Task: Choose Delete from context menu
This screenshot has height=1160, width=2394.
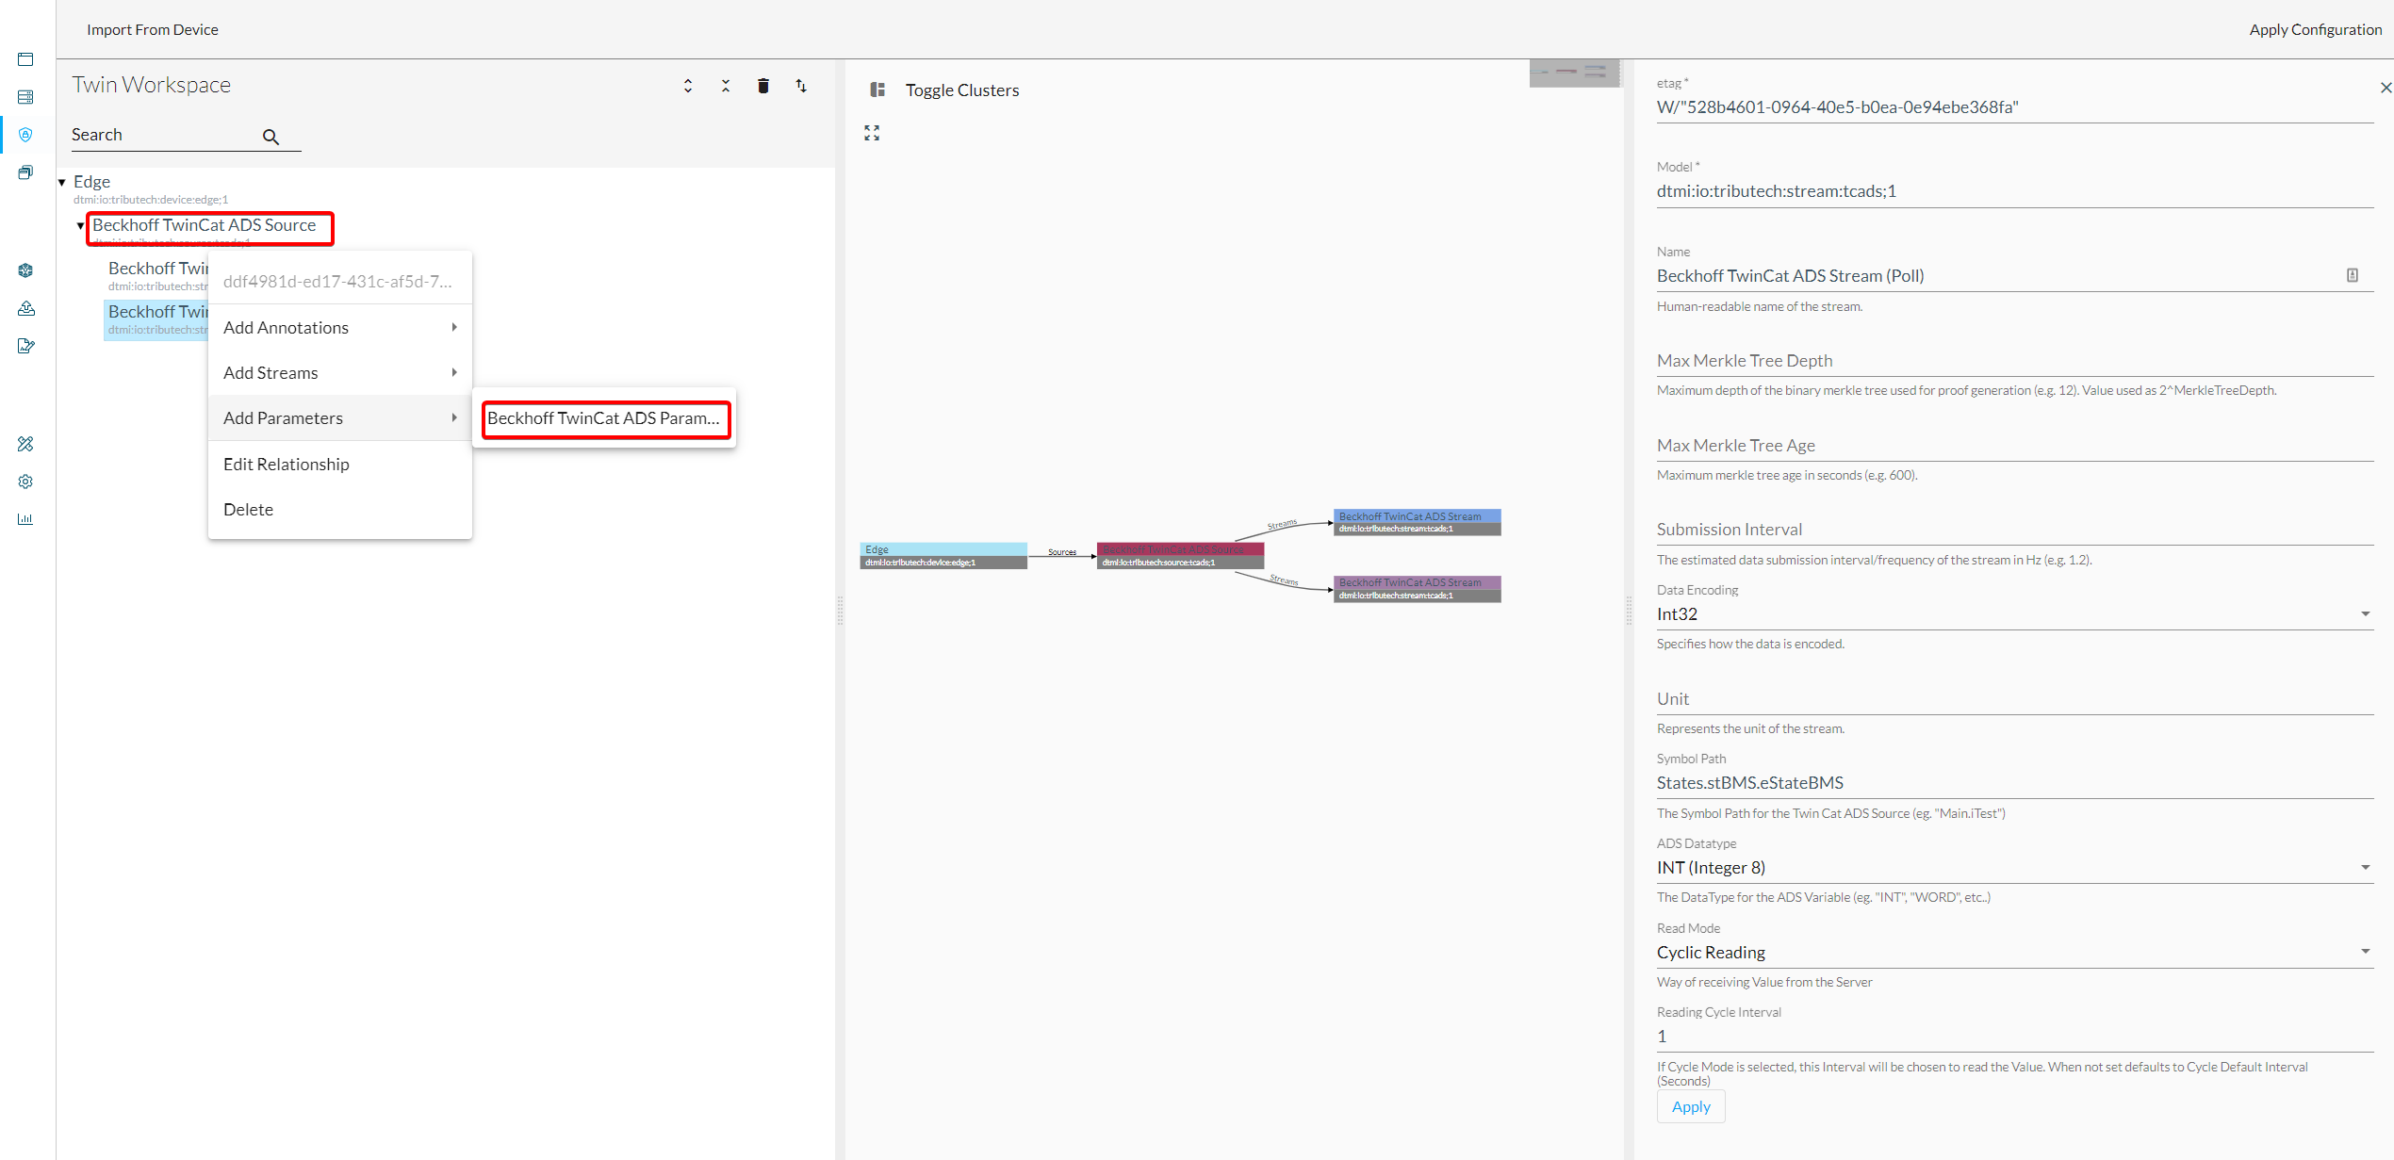Action: (x=340, y=509)
